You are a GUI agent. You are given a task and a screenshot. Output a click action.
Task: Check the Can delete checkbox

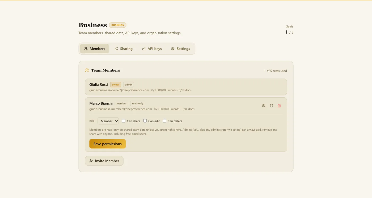(x=164, y=121)
